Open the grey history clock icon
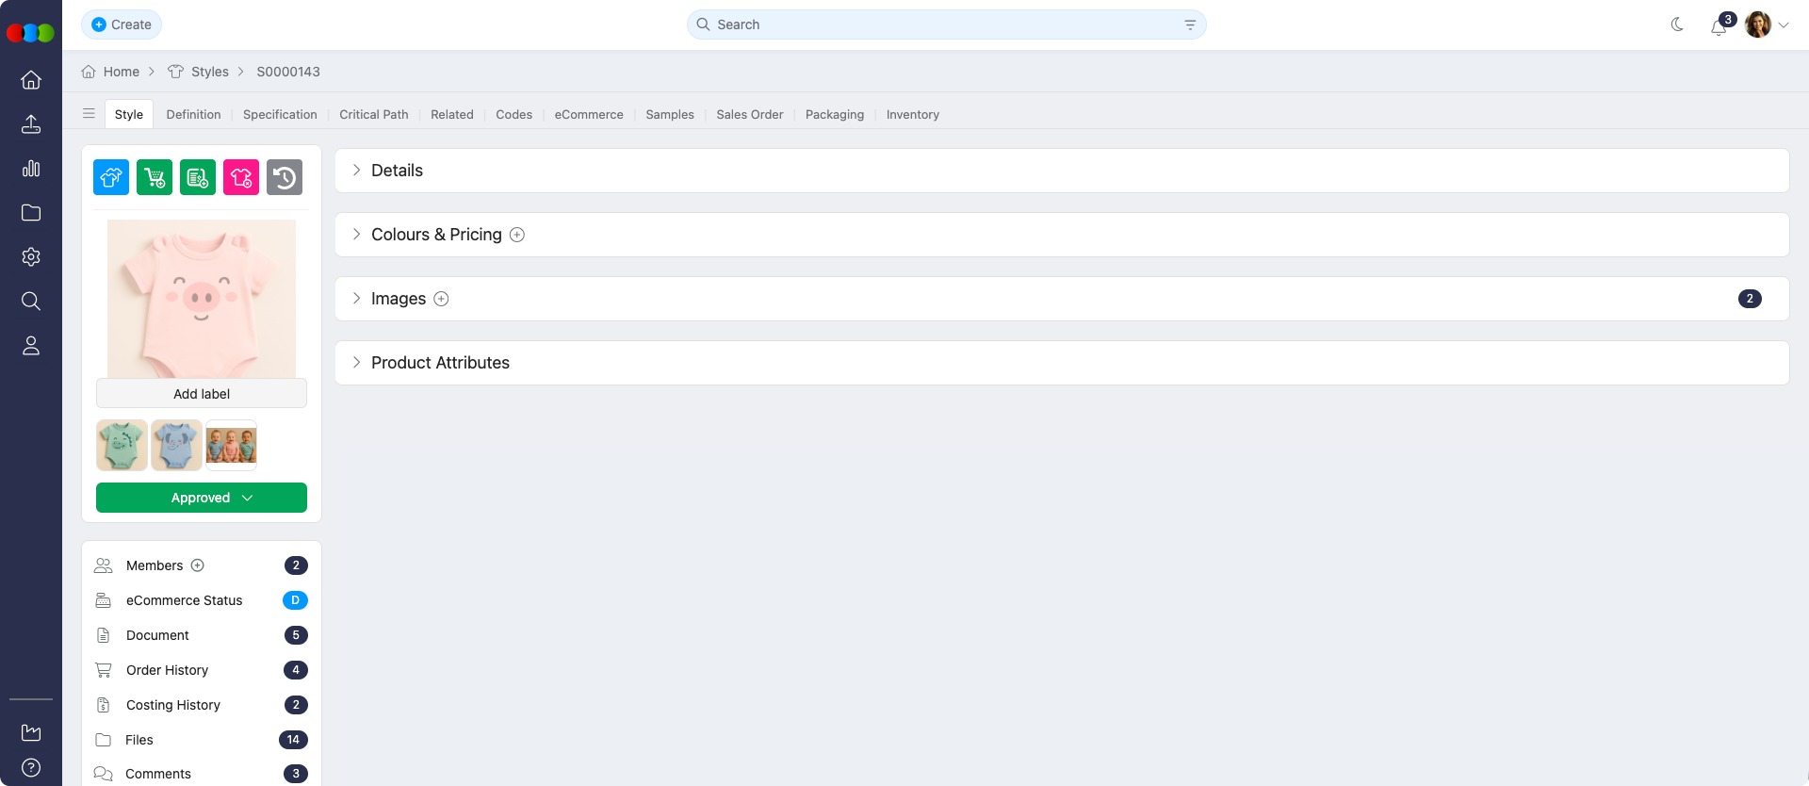 [x=285, y=177]
